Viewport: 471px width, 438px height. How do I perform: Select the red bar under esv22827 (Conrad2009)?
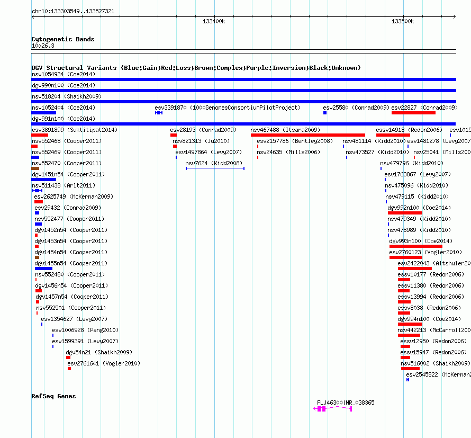point(413,113)
